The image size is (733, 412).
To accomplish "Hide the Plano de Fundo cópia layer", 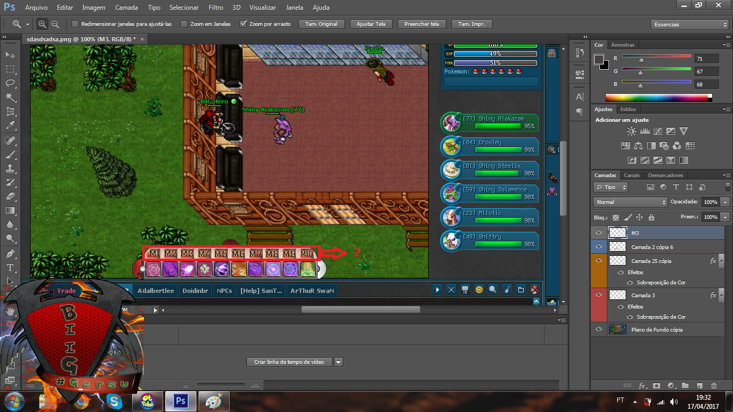I will 599,329.
